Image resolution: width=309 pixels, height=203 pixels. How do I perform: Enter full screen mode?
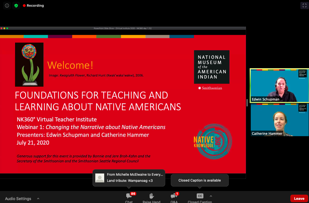[x=305, y=6]
